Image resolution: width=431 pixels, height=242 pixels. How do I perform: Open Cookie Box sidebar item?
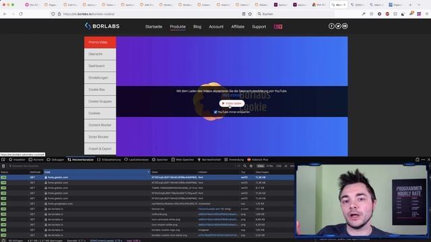pos(100,89)
